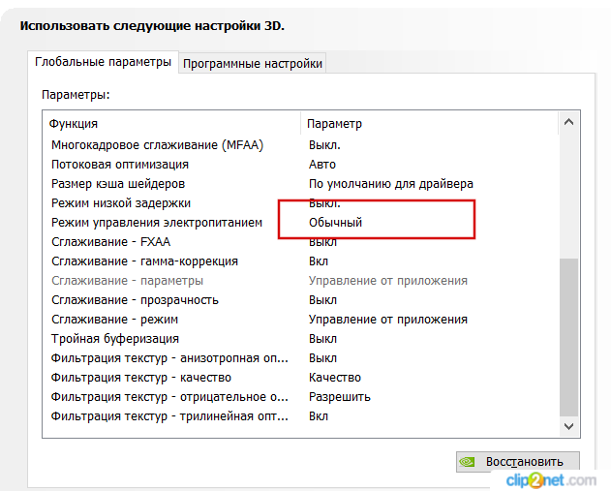This screenshot has height=491, width=611.
Task: Select Фильтрация текстур - качество row
Action: pyautogui.click(x=300, y=378)
